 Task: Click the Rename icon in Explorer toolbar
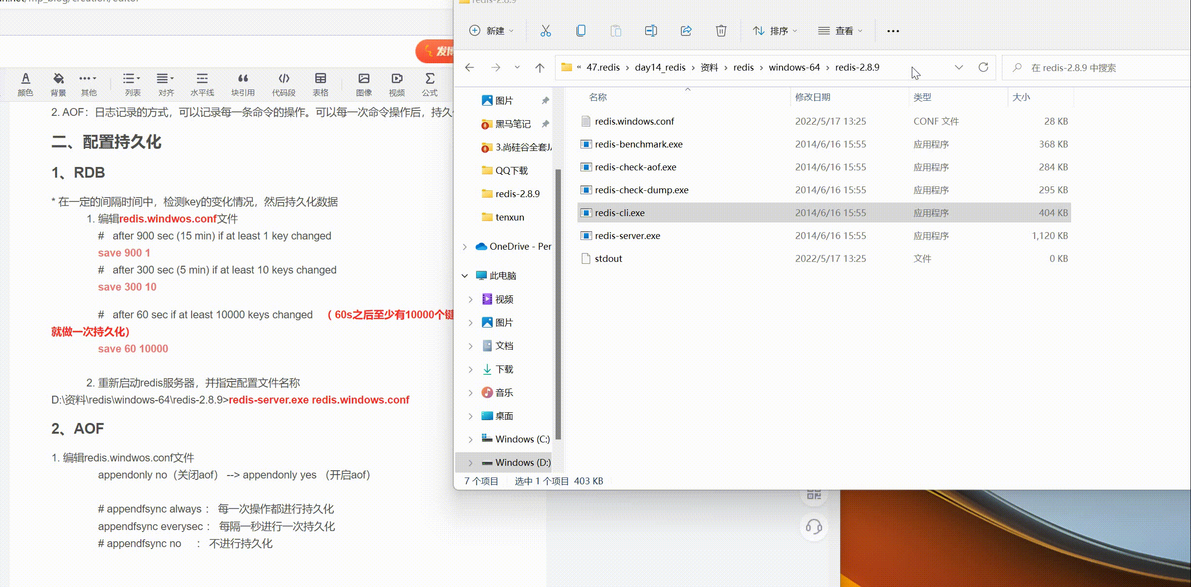tap(651, 31)
